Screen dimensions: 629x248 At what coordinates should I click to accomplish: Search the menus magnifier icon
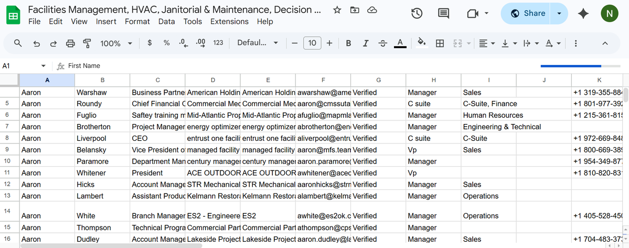tap(18, 43)
